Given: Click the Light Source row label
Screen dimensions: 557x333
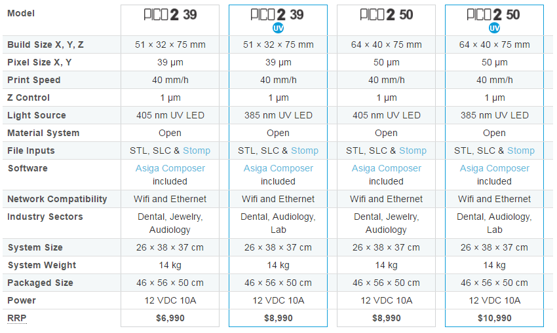Looking at the screenshot, I should tap(37, 115).
